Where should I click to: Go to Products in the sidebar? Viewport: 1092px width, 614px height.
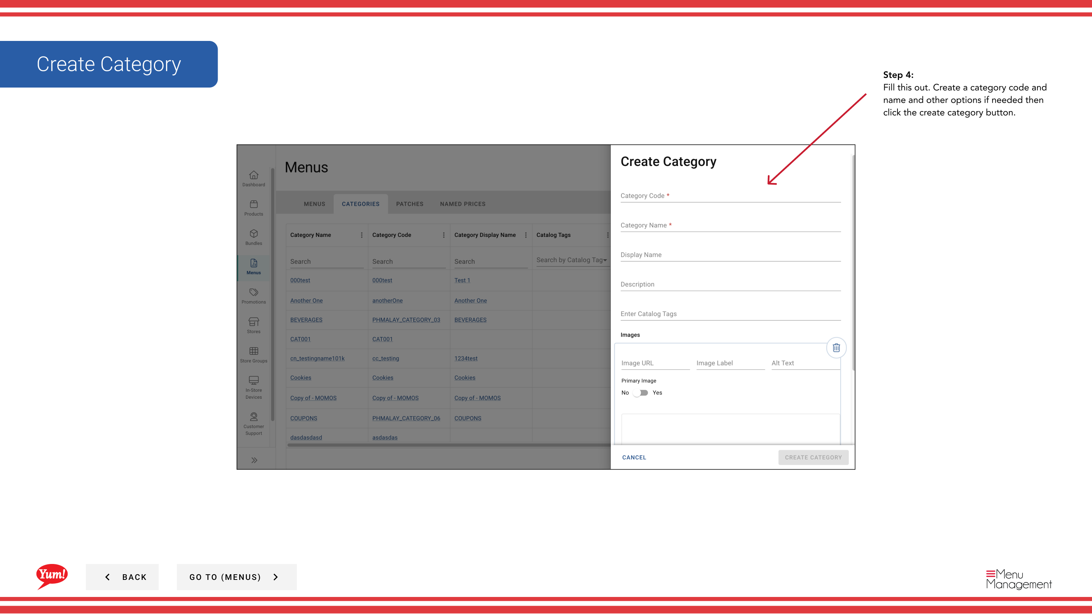pos(254,208)
